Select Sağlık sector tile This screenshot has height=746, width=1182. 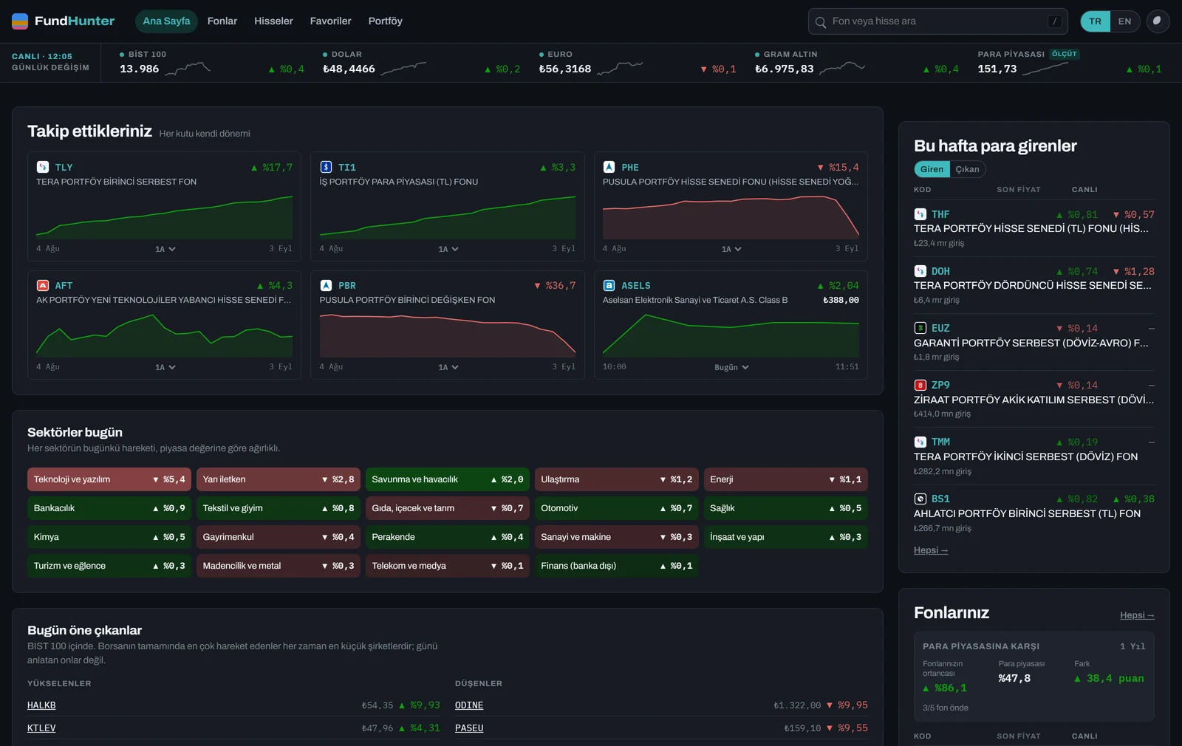786,508
